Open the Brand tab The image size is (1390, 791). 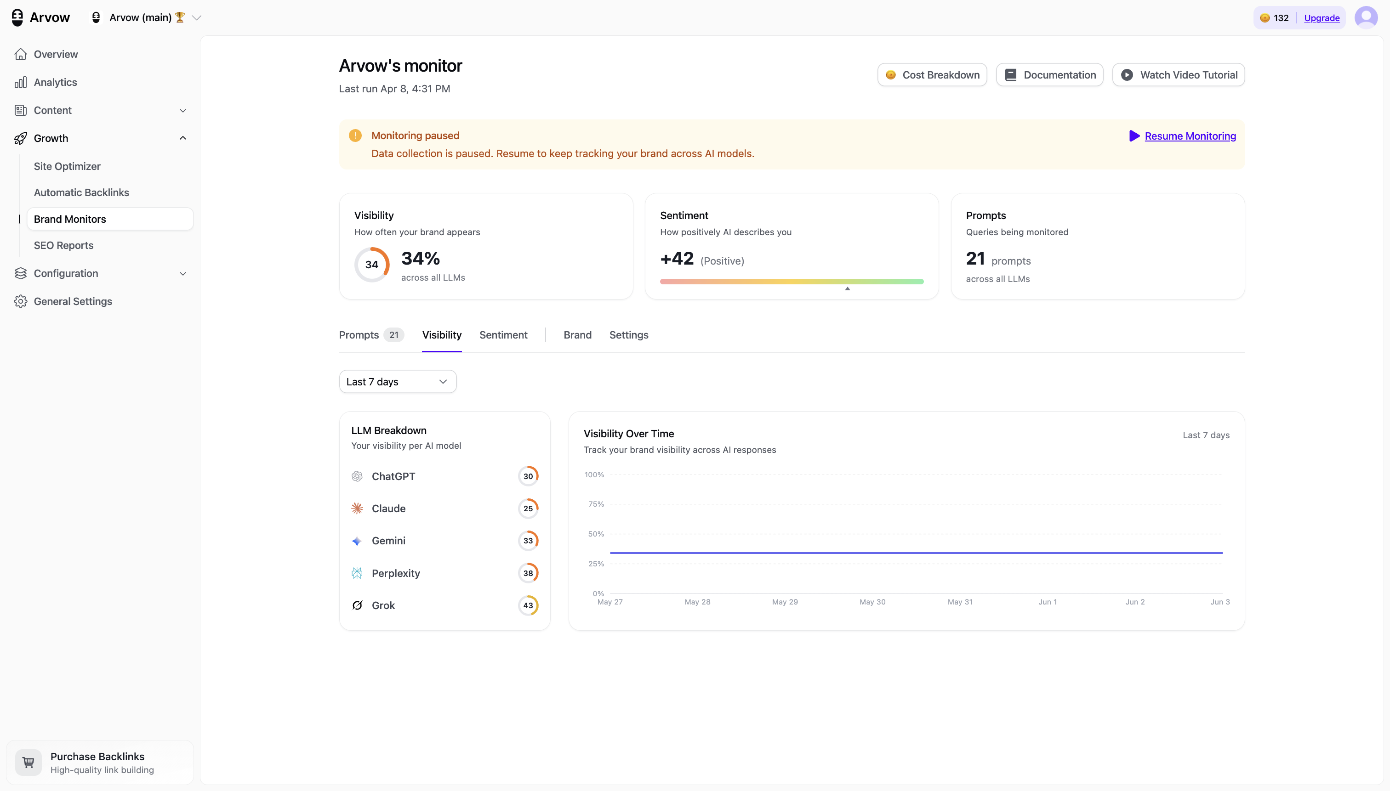[x=577, y=335]
